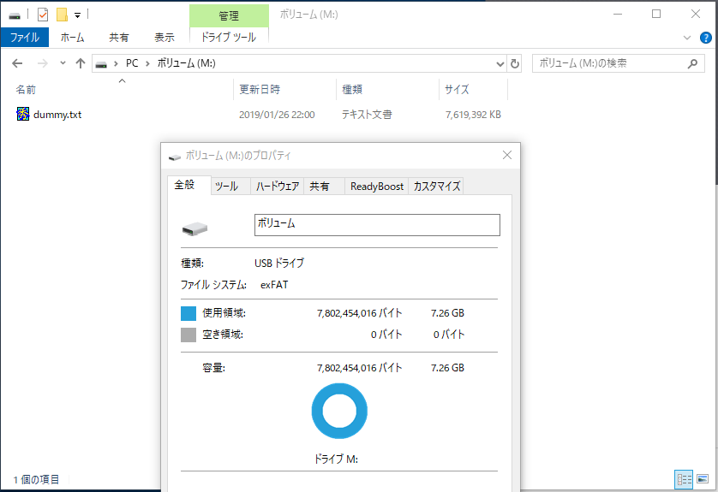Switch to the 表示 ribbon tab
718x492 pixels.
point(165,38)
